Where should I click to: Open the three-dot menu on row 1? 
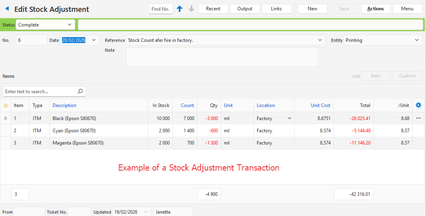[419, 118]
